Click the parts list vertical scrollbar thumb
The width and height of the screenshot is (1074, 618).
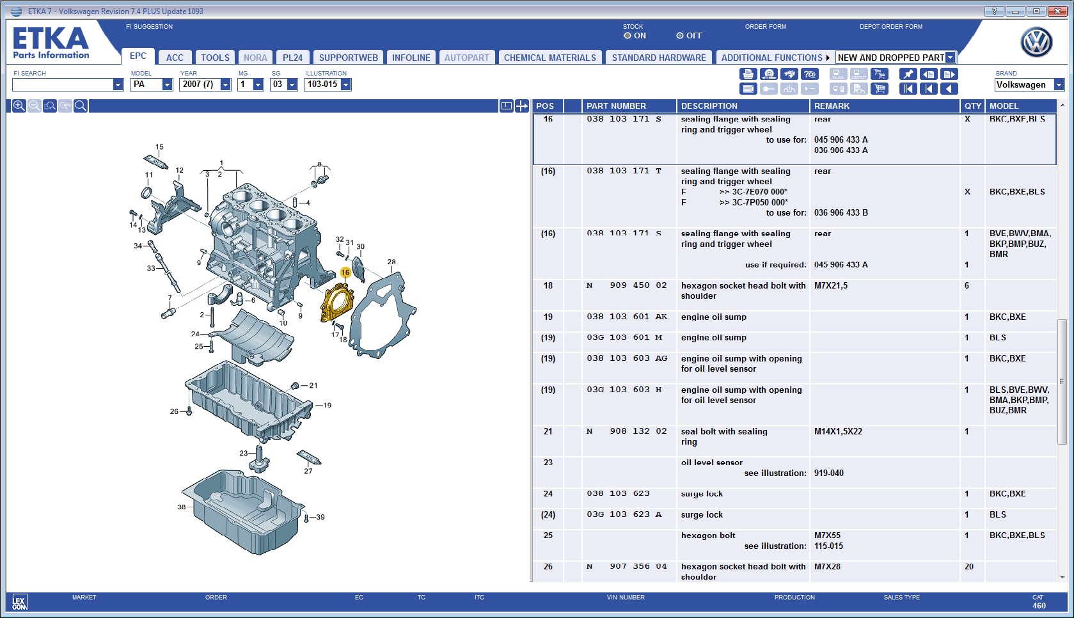point(1062,381)
